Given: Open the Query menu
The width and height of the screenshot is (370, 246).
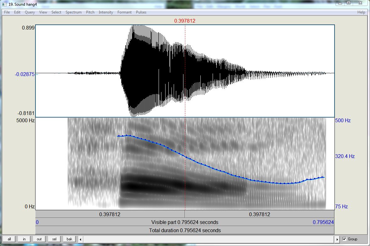Looking at the screenshot, I should [x=30, y=12].
